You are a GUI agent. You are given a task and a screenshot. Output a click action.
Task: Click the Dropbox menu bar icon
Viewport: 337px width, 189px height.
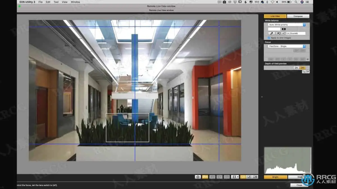coord(235,2)
